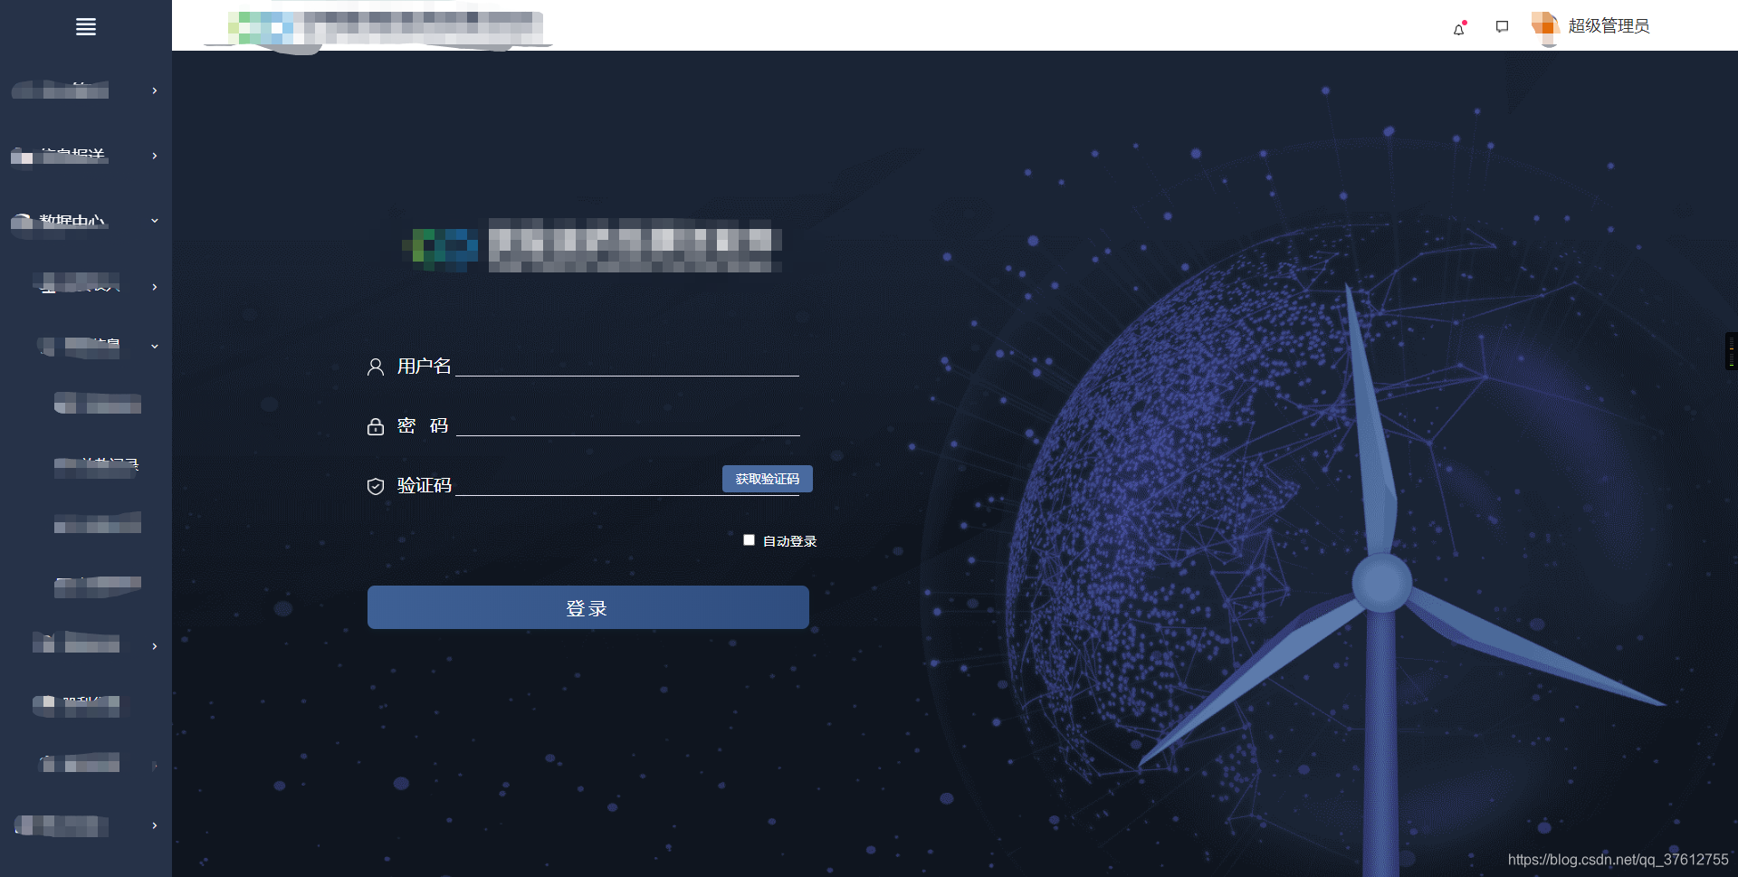Click the 用户名 input field
Image resolution: width=1738 pixels, height=877 pixels.
pyautogui.click(x=627, y=365)
